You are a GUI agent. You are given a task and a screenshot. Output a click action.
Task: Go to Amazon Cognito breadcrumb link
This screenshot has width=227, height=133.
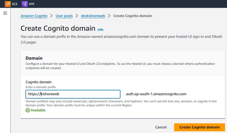(x=34, y=16)
